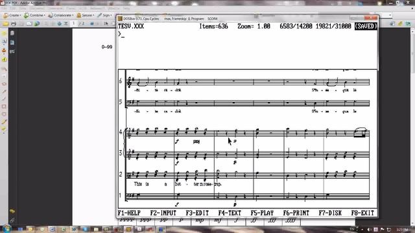This screenshot has height=233, width=415.
Task: Click staff number 2 label in SCORE
Action: click(x=121, y=174)
